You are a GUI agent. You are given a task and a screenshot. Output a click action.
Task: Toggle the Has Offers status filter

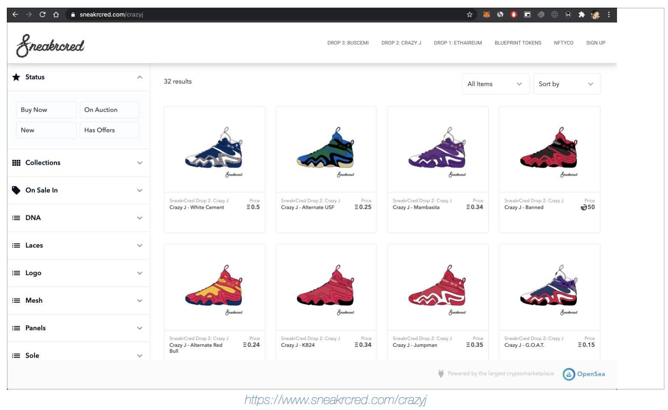click(110, 130)
